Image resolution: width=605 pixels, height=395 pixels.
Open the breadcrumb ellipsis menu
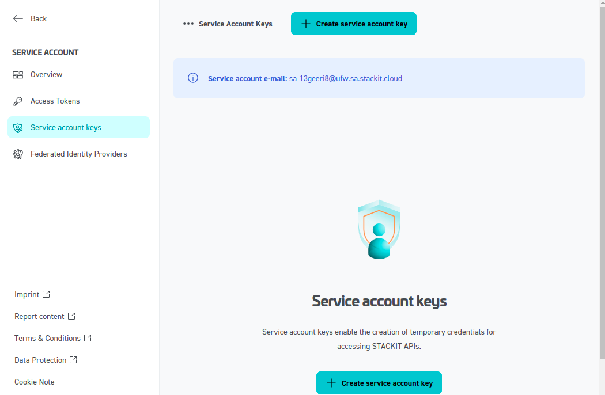click(x=188, y=24)
